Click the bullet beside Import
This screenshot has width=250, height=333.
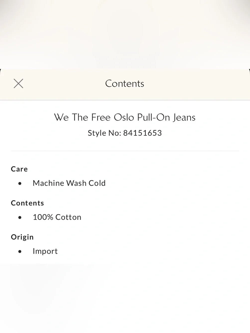tap(20, 252)
